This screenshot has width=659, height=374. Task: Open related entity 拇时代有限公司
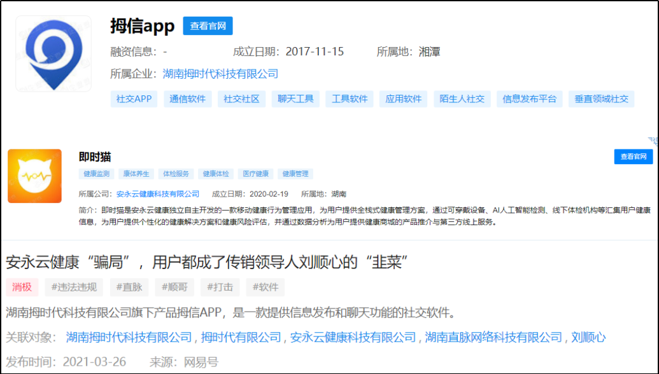click(x=241, y=337)
